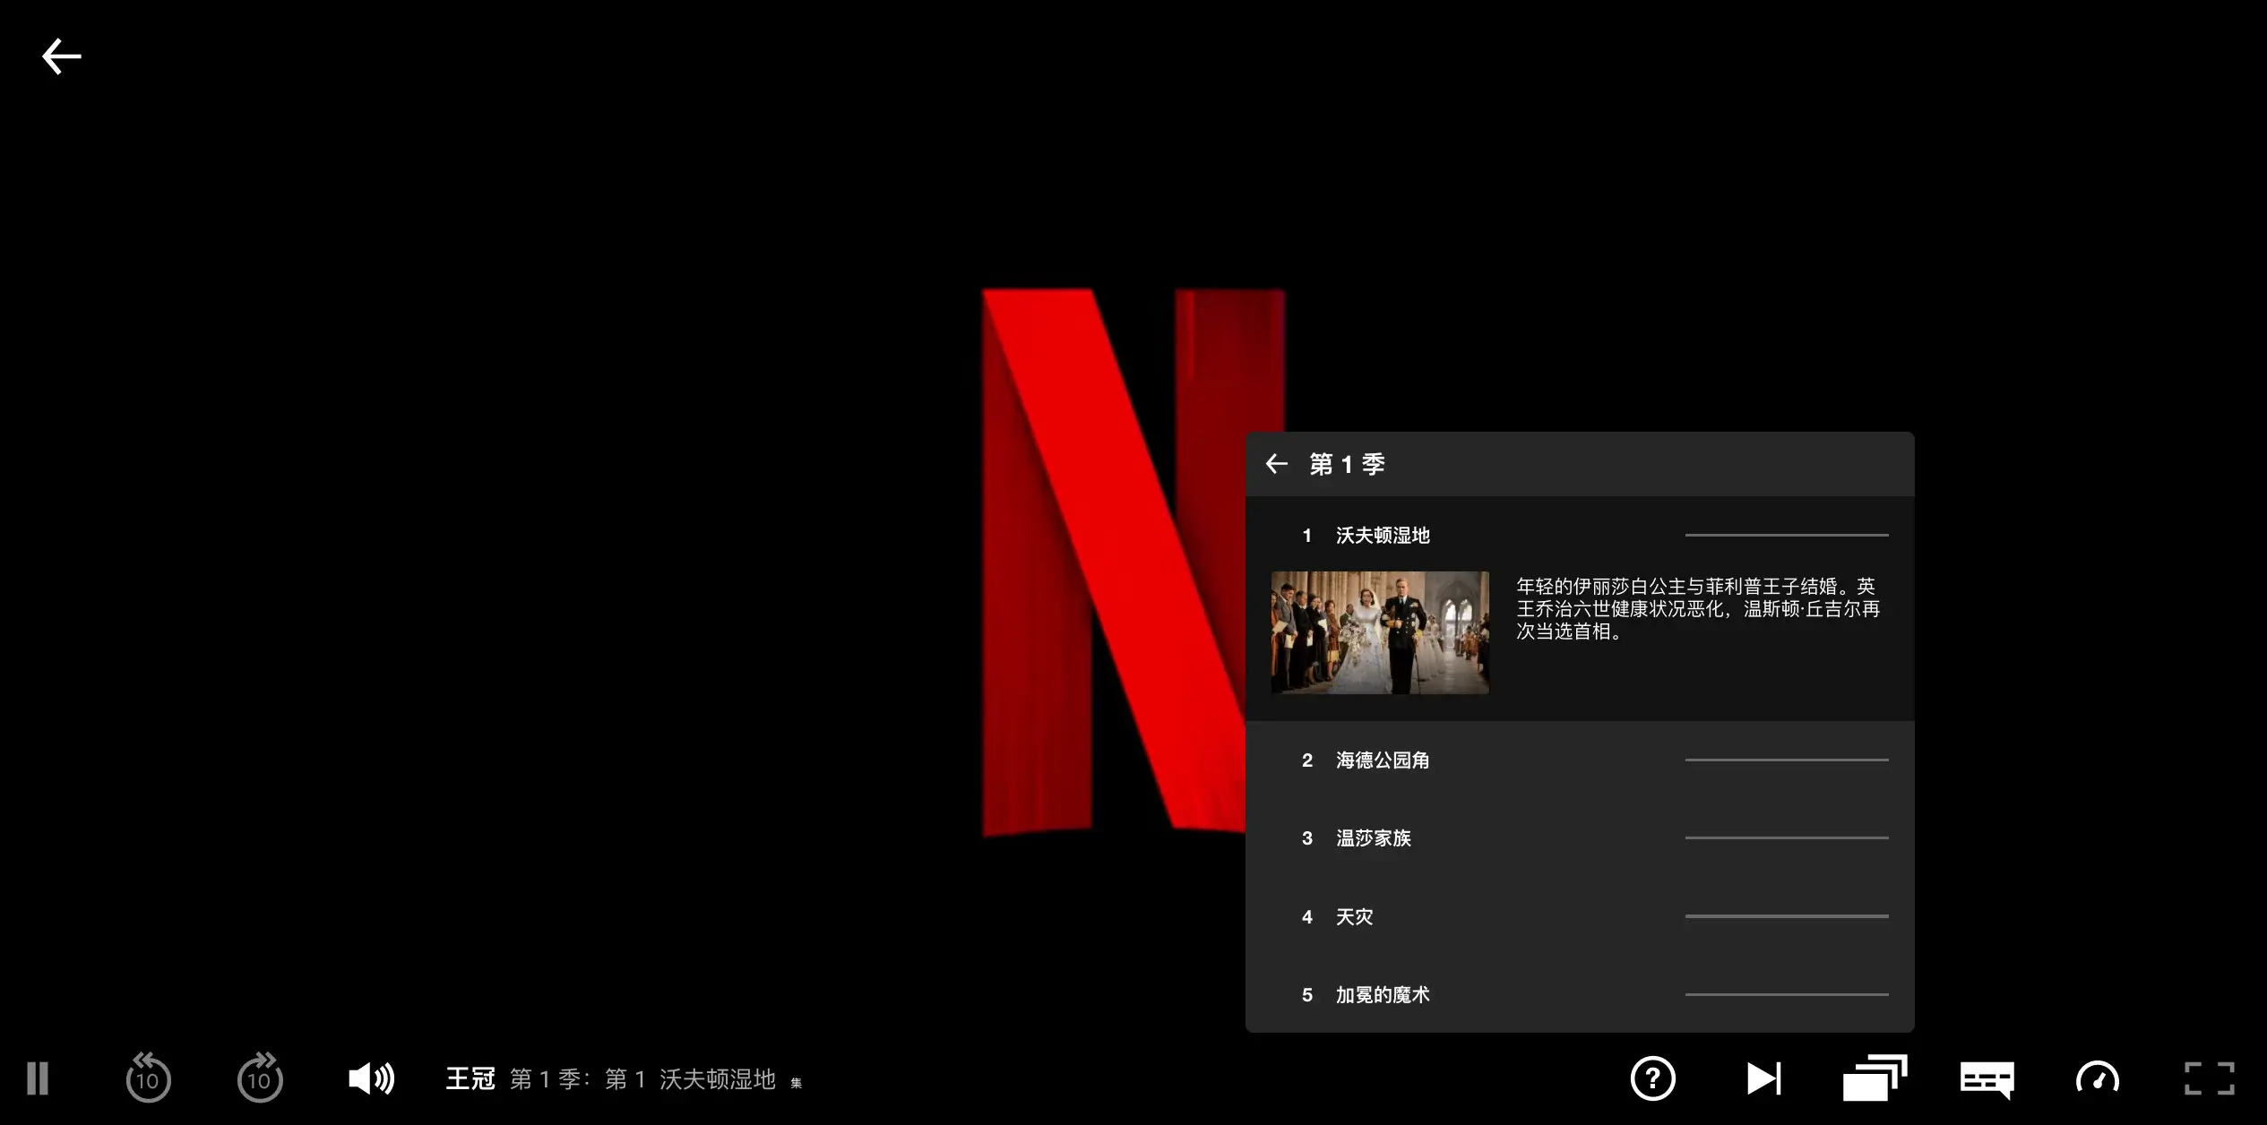This screenshot has height=1125, width=2267.
Task: Pause the video playback
Action: [x=38, y=1078]
